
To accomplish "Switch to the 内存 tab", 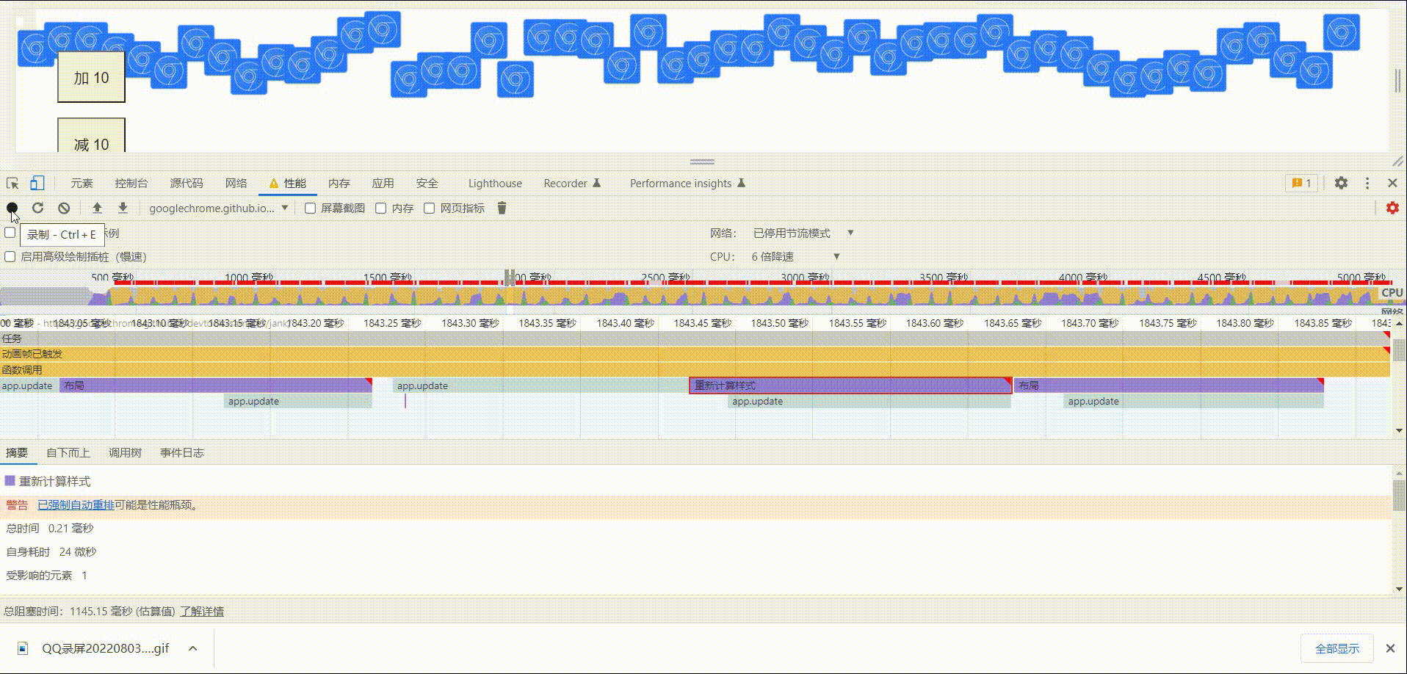I will 339,184.
